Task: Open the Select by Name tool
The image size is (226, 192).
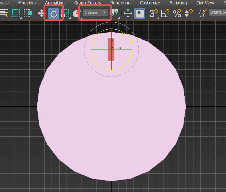Action: click(4, 13)
